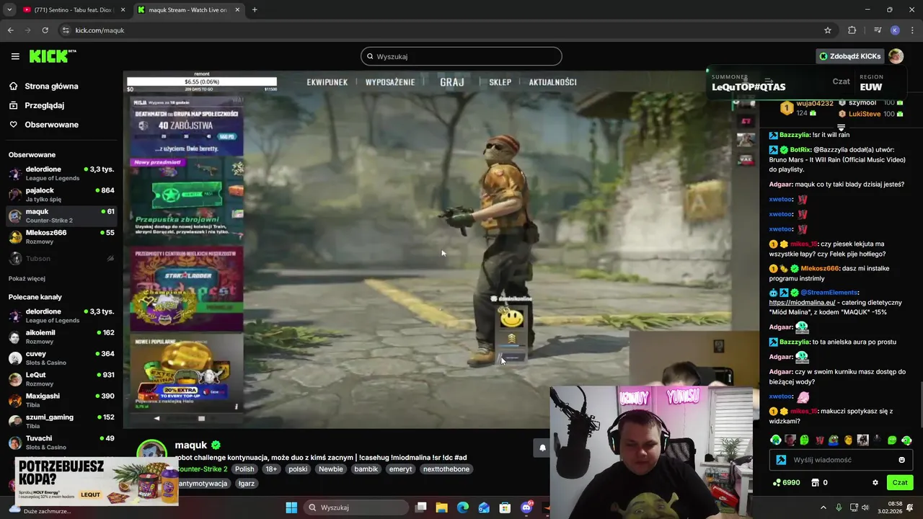The height and width of the screenshot is (519, 923).
Task: Bookmark this page with star icon
Action: point(828,30)
